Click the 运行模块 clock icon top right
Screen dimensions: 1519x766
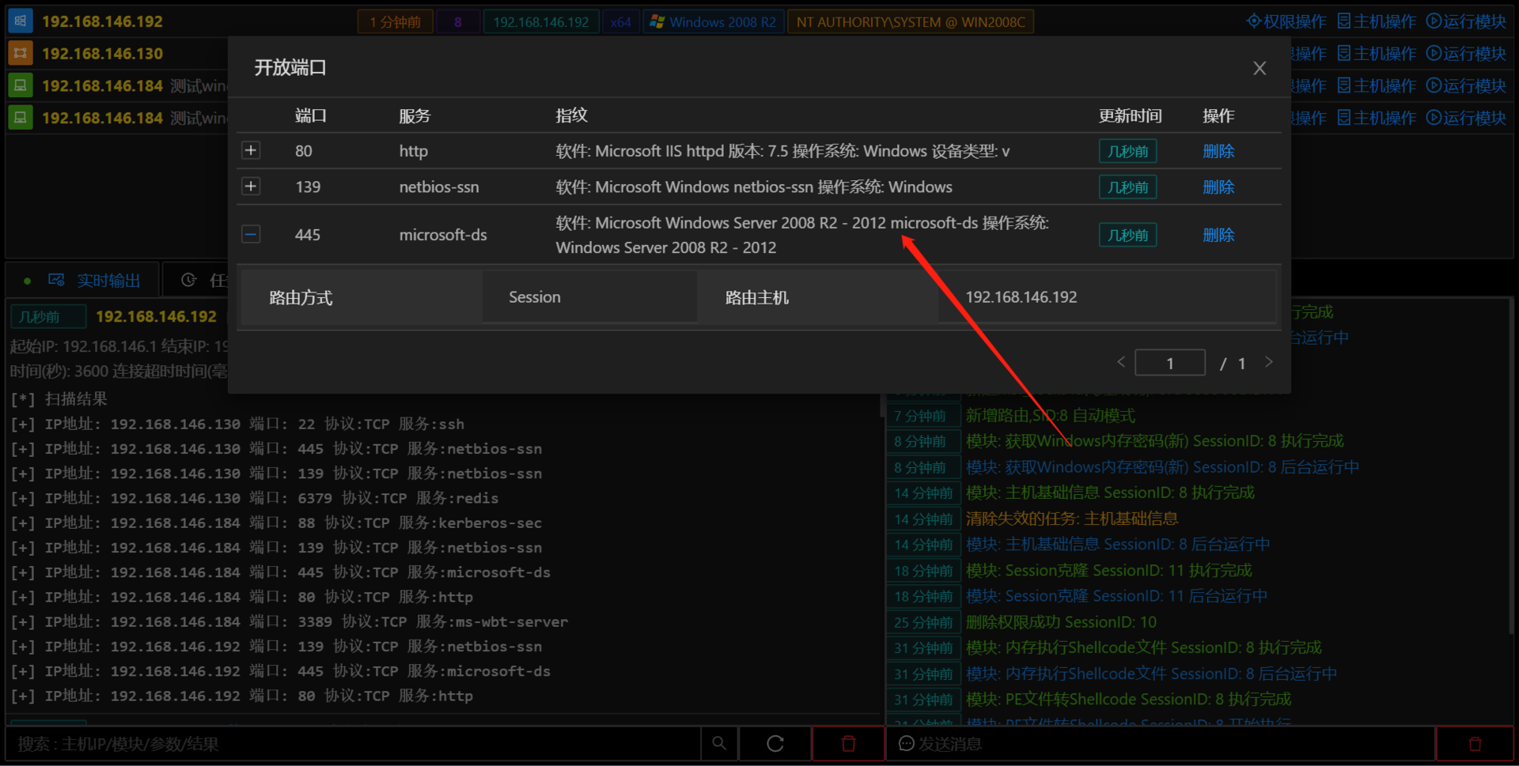pyautogui.click(x=1434, y=21)
